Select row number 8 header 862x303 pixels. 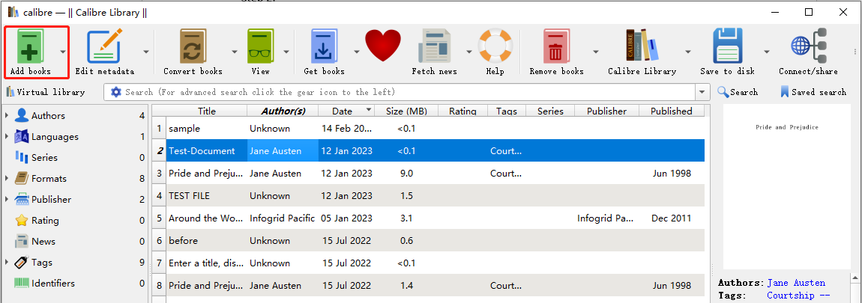(x=159, y=286)
